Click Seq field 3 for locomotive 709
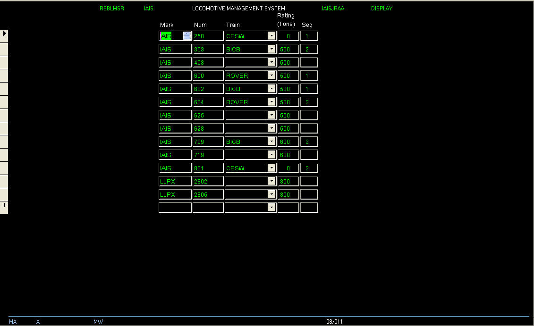Viewport: 534px width, 326px height. pyautogui.click(x=309, y=142)
